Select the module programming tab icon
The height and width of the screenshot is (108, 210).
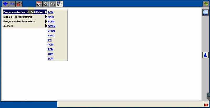(x=60, y=4)
